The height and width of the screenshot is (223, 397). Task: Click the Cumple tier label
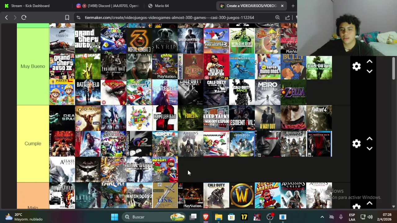33,144
